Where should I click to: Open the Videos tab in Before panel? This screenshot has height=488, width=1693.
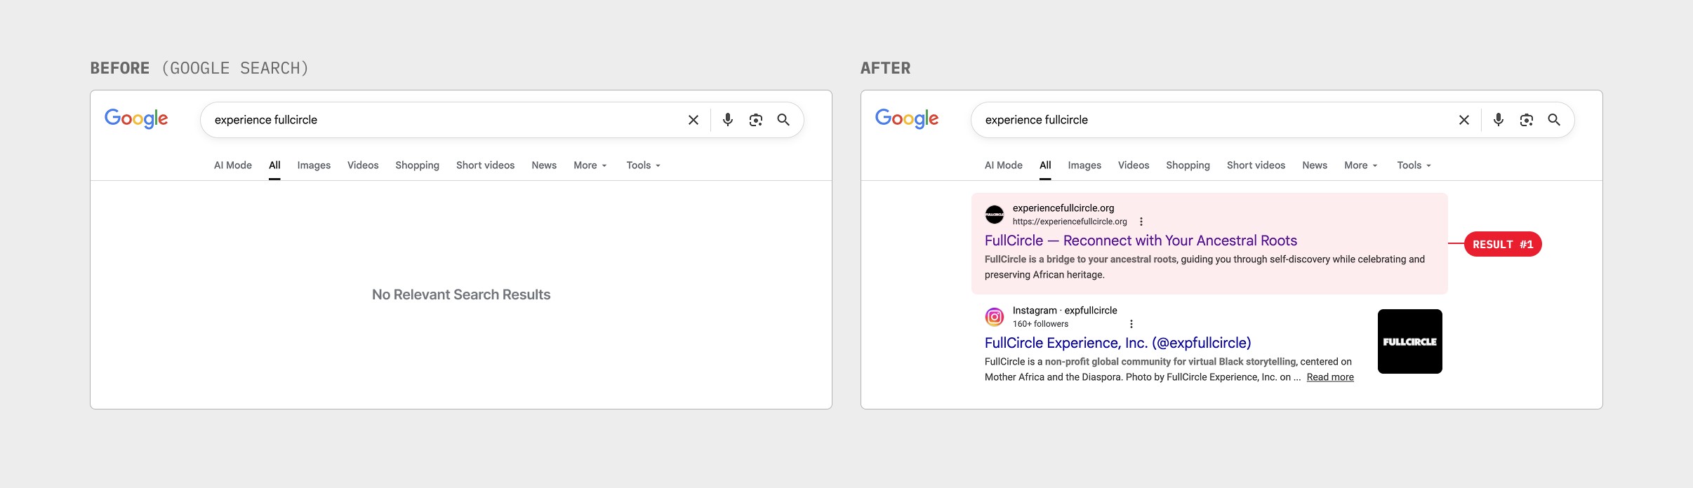click(x=363, y=165)
